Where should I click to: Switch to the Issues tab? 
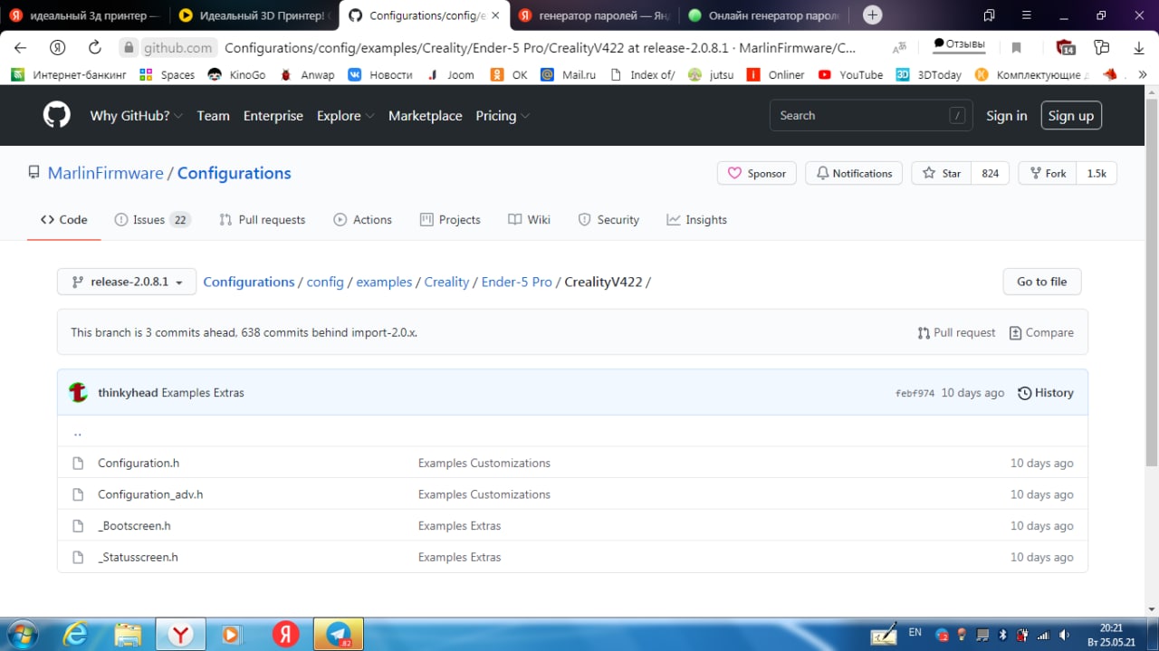tap(152, 220)
